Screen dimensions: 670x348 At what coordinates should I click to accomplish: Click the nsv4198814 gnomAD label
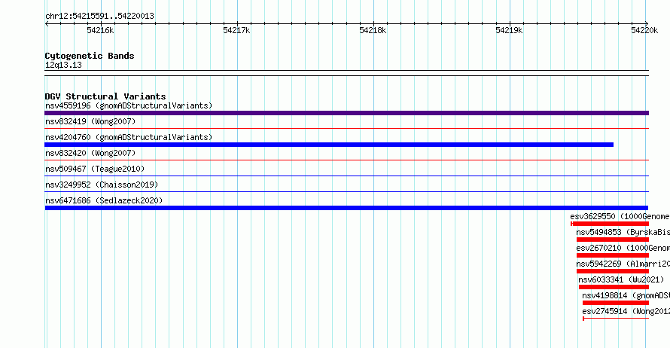(626, 295)
